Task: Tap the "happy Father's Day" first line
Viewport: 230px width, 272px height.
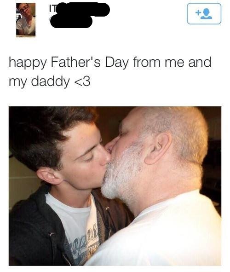Action: (x=110, y=62)
